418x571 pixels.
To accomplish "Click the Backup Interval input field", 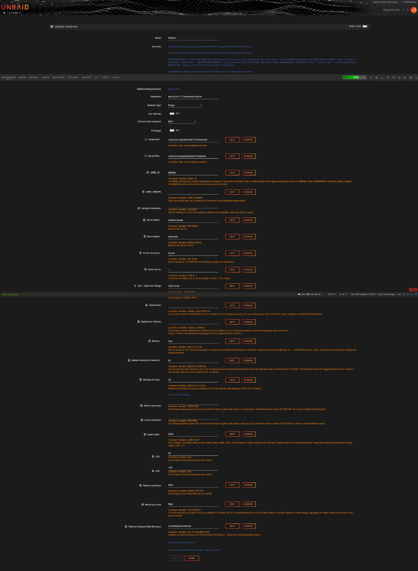I will tap(193, 361).
